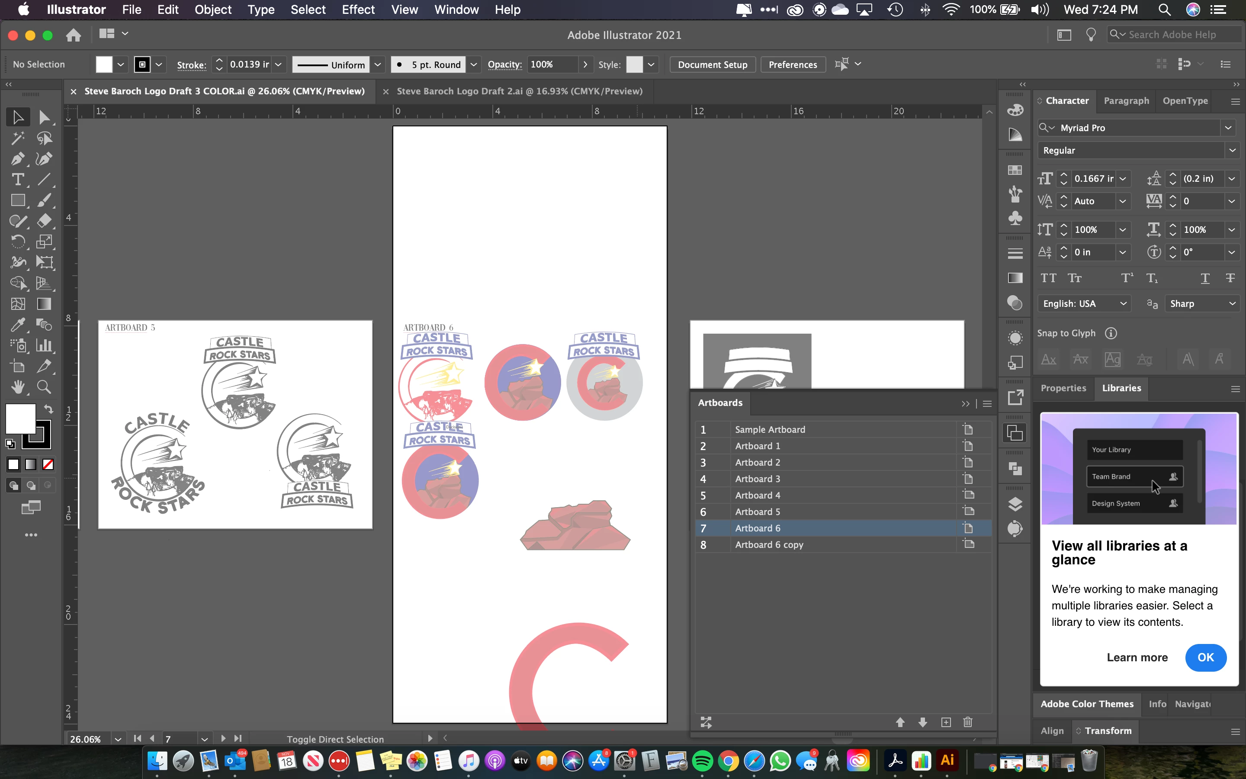Screen dimensions: 1246x779
Task: Click Rearrange All Artboards icon
Action: coord(706,722)
